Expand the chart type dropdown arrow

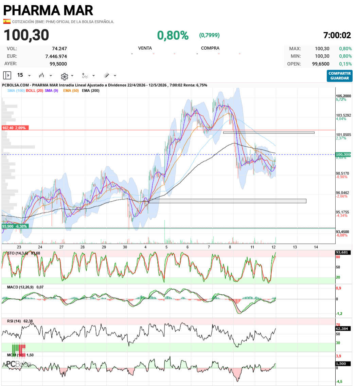pos(51,76)
